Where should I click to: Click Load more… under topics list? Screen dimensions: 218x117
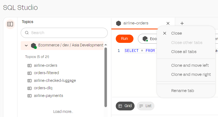pyautogui.click(x=63, y=112)
